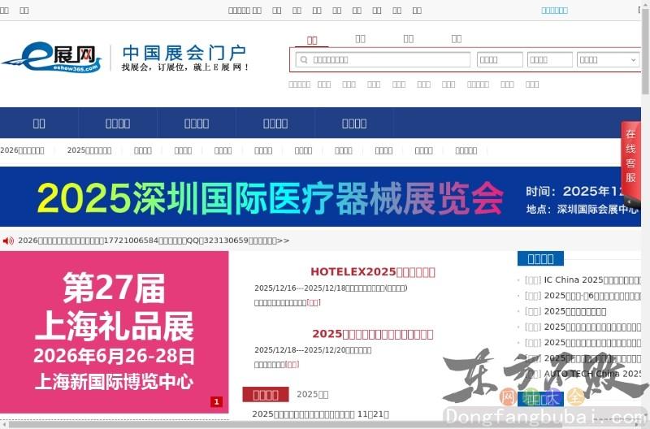Collapse the 在线客服 panel with its arrow
The image size is (650, 429).
pos(629,201)
